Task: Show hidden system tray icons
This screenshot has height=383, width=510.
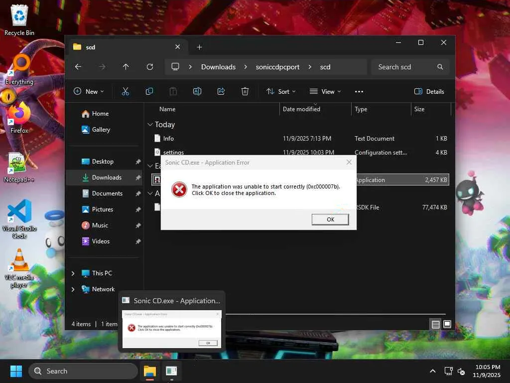Action: point(433,371)
